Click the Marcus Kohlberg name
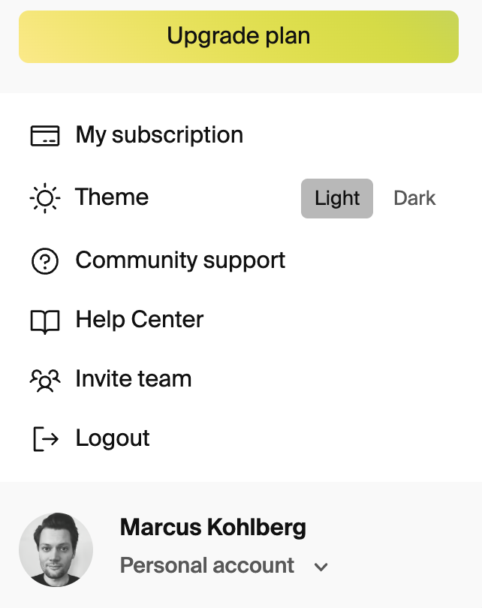The image size is (482, 608). [x=213, y=528]
